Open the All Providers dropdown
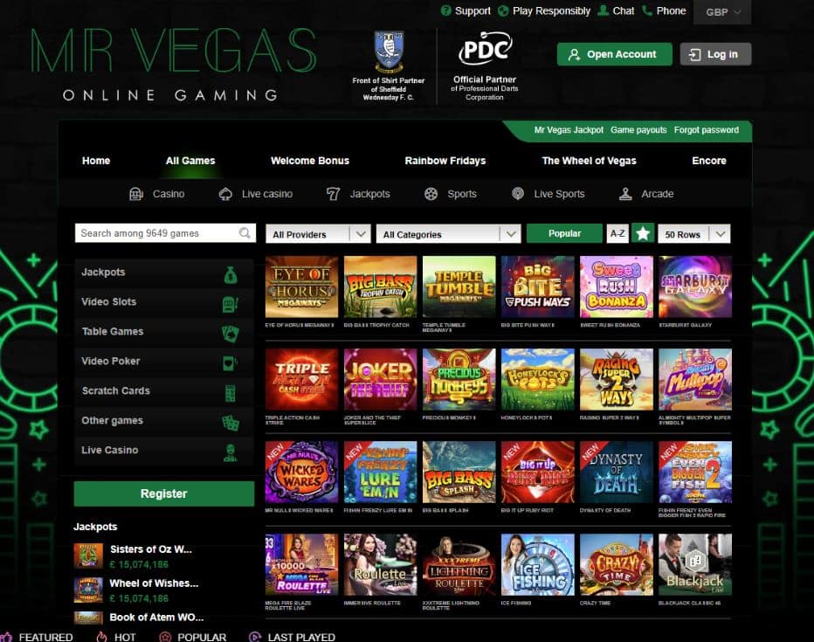 318,234
